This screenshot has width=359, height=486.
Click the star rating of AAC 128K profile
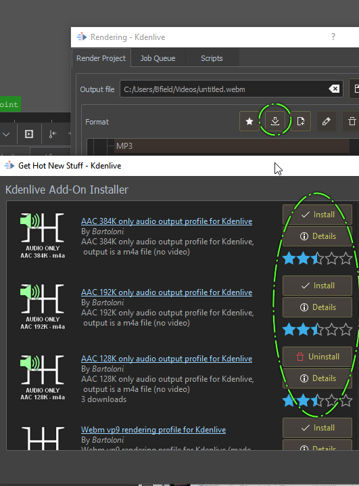click(317, 401)
